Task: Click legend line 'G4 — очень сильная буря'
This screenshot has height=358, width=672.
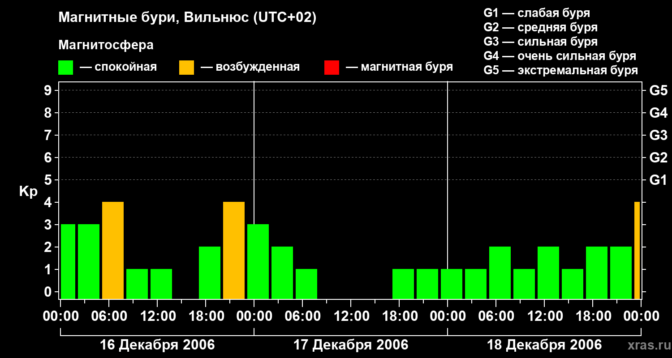Action: [560, 56]
